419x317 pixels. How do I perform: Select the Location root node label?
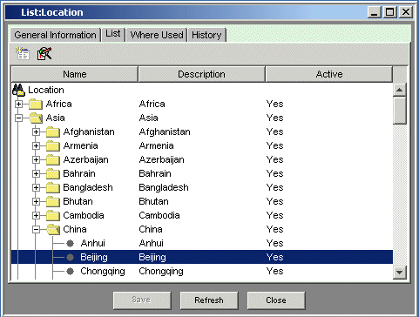coord(46,90)
